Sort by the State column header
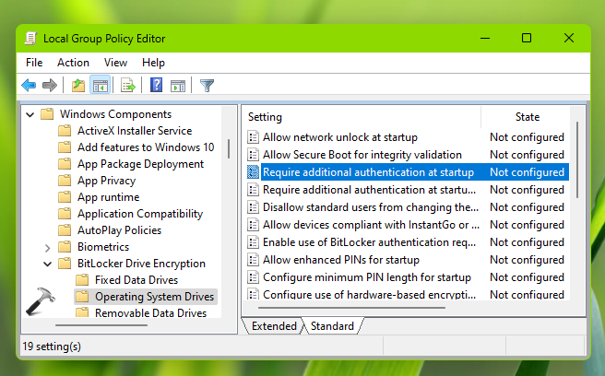The image size is (605, 376). (528, 117)
